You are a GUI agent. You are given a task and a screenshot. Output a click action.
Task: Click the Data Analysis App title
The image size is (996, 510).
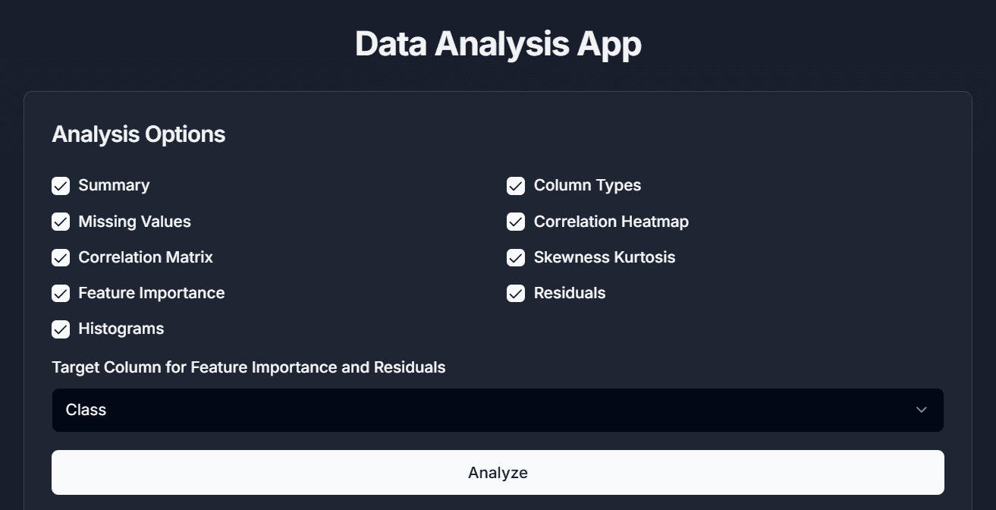click(498, 43)
